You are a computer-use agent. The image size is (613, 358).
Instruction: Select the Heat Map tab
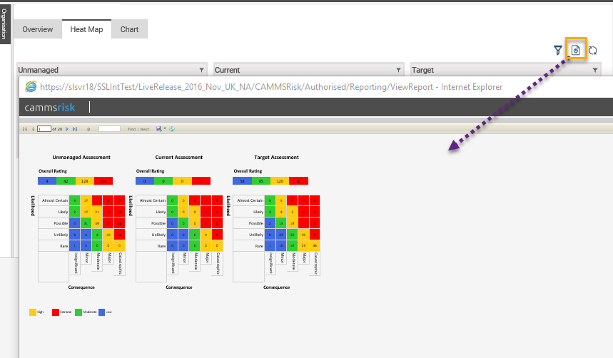coord(86,29)
